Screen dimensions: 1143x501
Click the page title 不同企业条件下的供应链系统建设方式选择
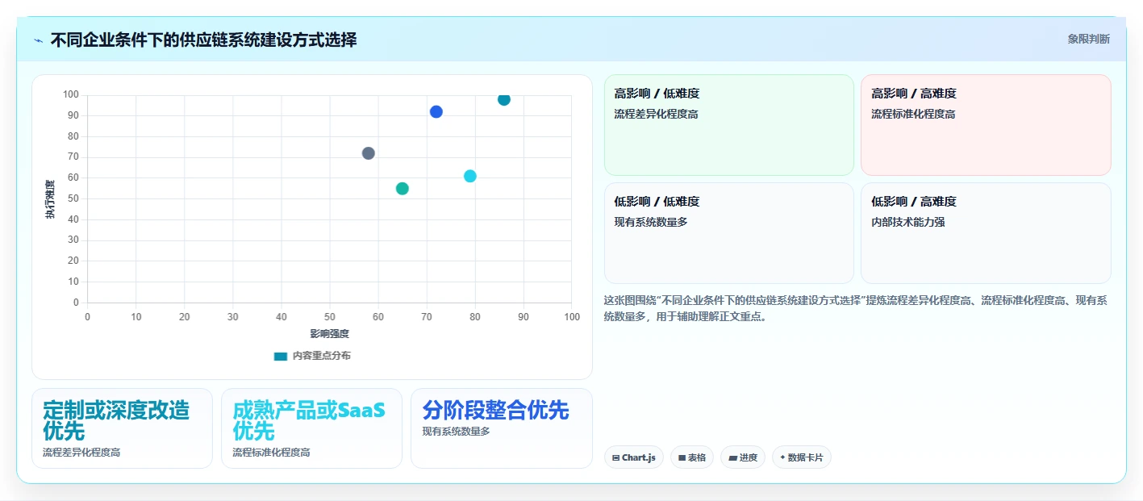(203, 40)
